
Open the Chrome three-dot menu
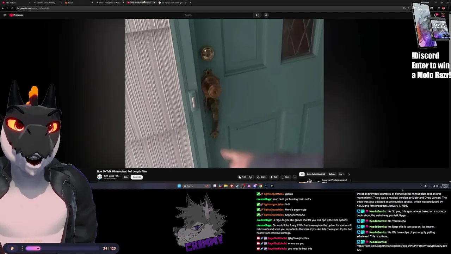pyautogui.click(x=448, y=8)
